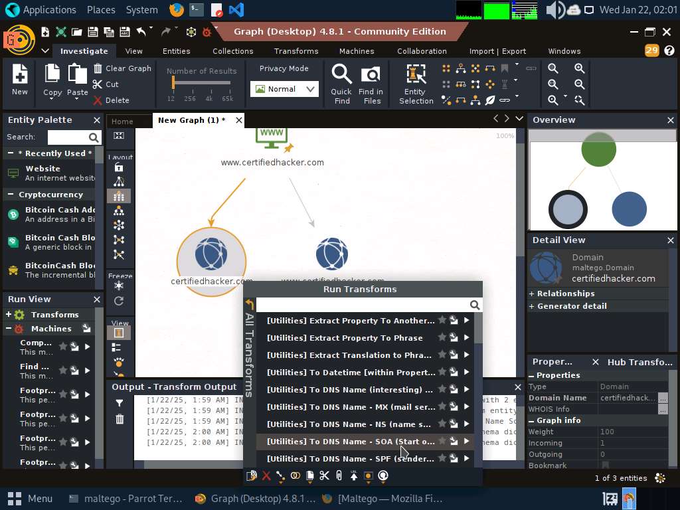Click Freeze layout snowflake icon

[119, 286]
